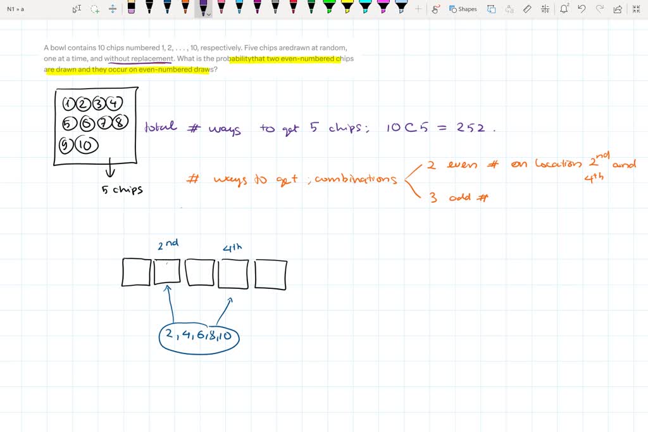Pick the dark green pen
The width and height of the screenshot is (648, 432).
[x=311, y=7]
